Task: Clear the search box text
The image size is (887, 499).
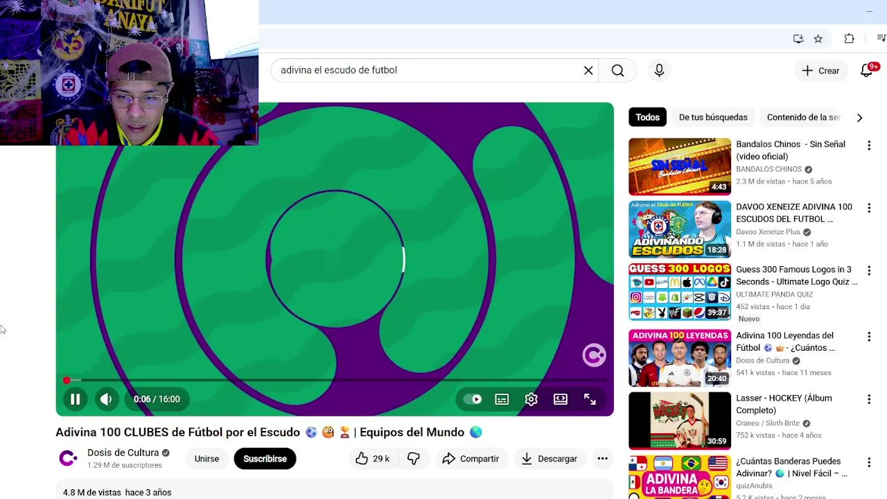Action: (588, 70)
